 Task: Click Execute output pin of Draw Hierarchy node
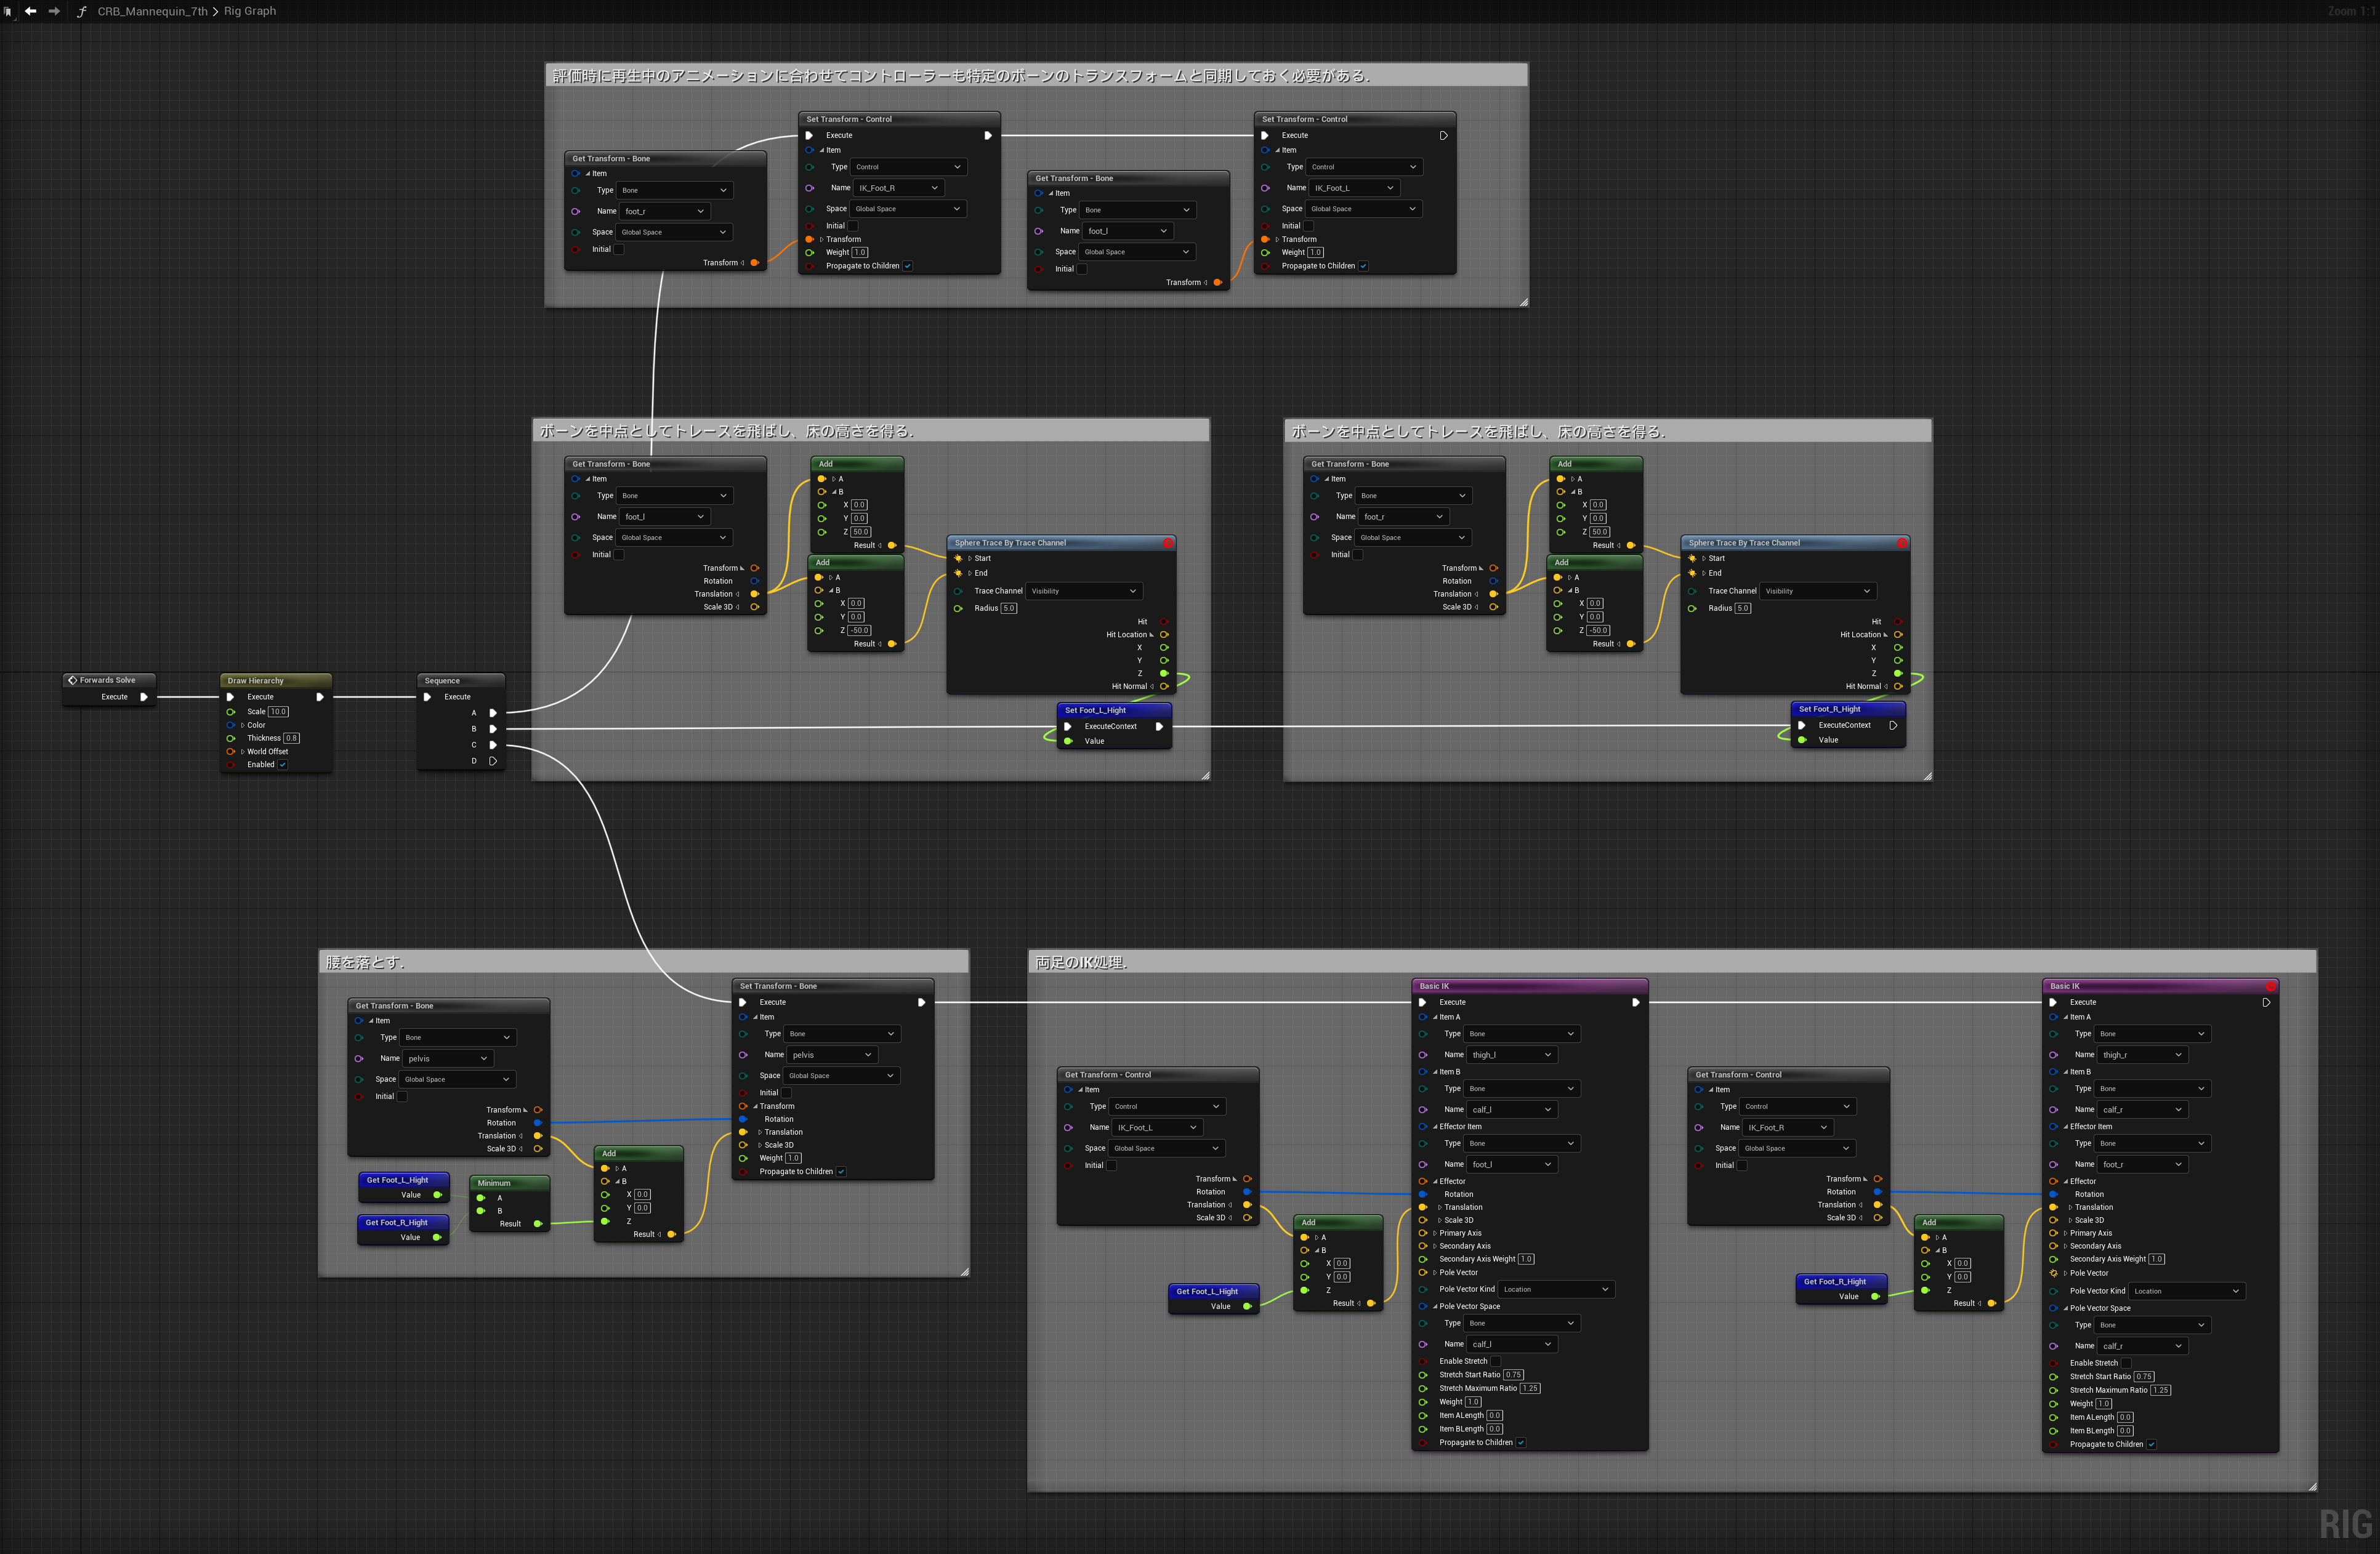click(x=320, y=697)
